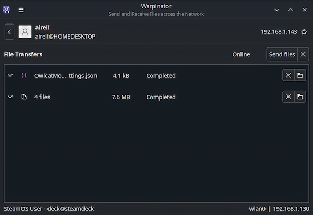Click the JSON file type icon
The image size is (313, 215).
click(24, 76)
